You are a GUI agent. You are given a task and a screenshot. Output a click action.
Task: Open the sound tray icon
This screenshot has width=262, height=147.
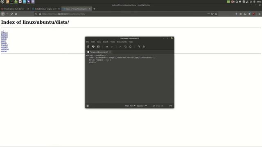pos(251,2)
